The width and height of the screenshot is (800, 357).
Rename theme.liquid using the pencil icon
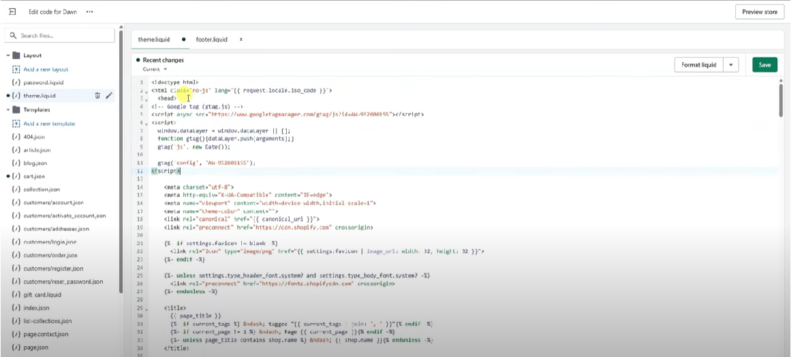109,96
